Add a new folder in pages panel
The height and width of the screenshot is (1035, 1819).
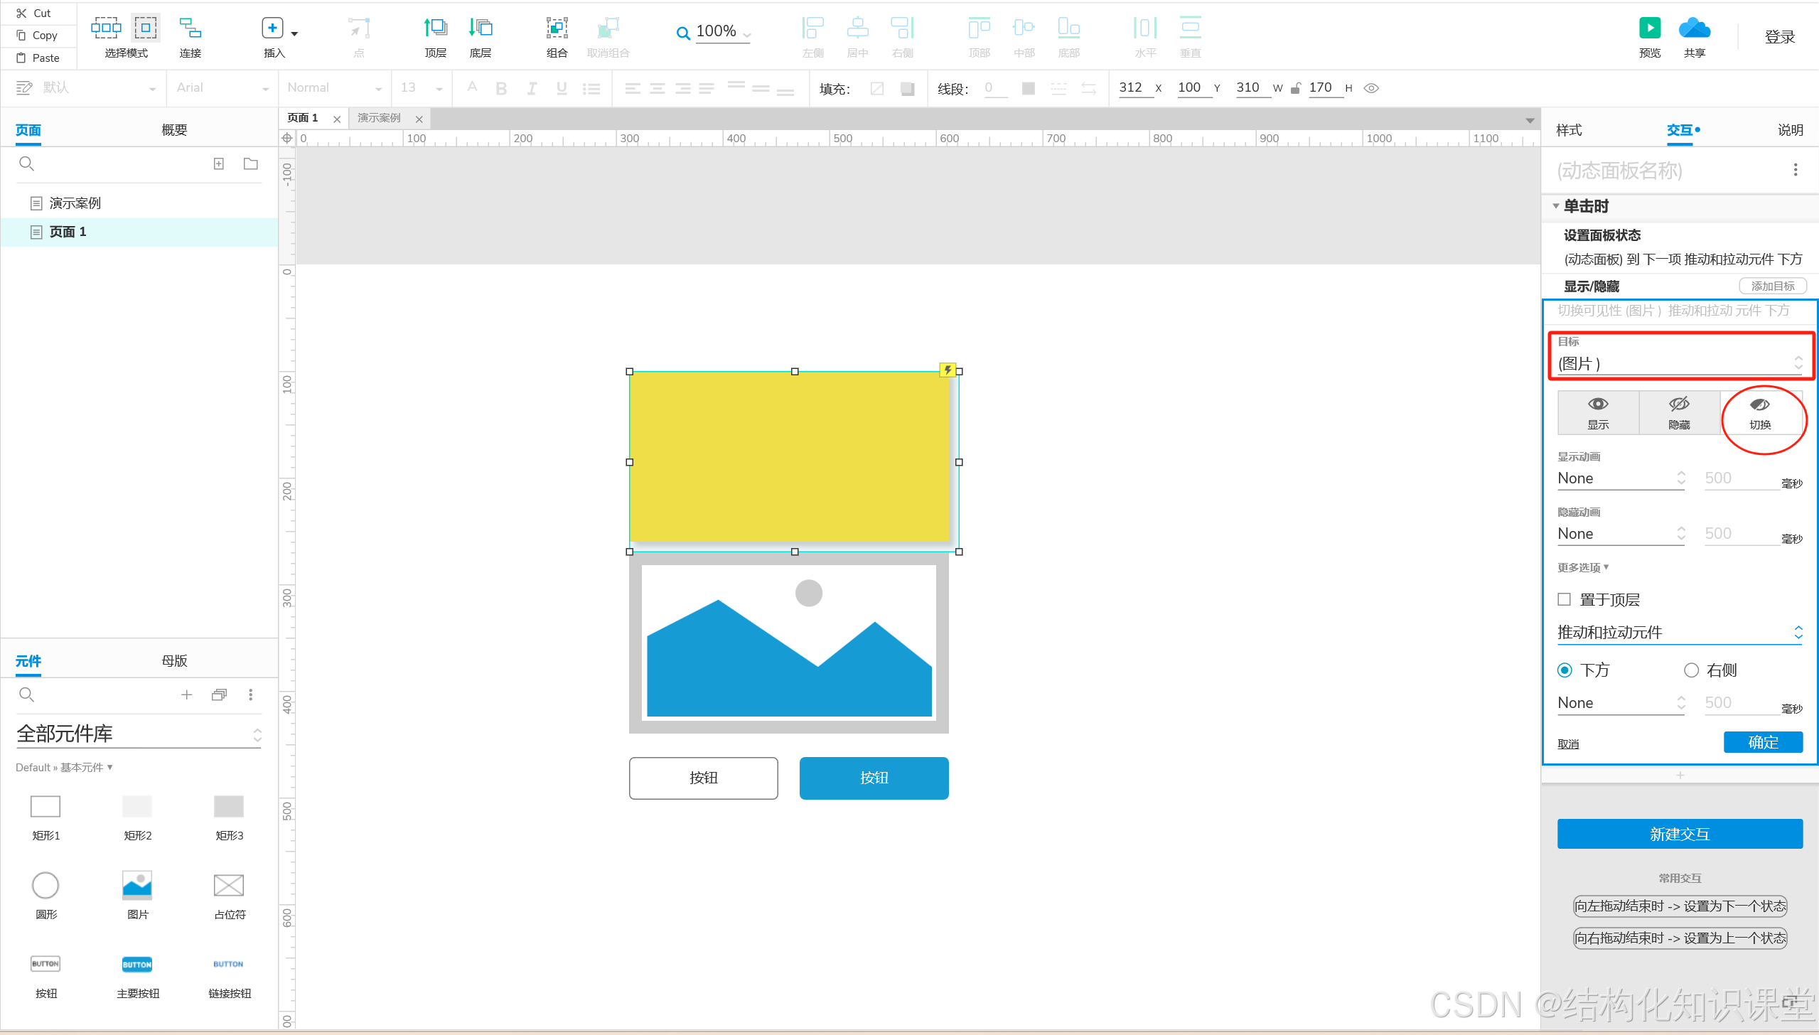pyautogui.click(x=251, y=163)
